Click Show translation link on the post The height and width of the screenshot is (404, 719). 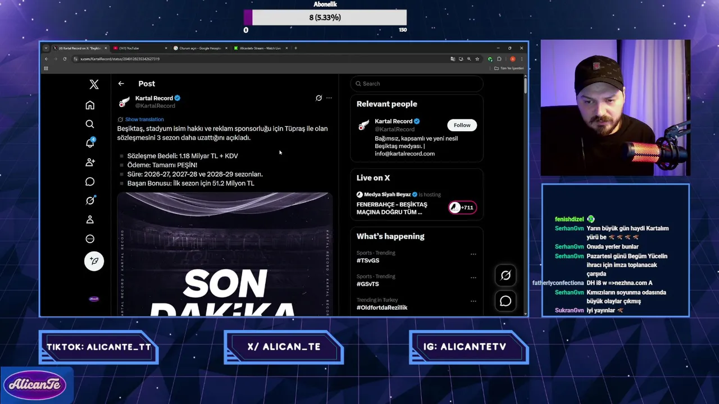pos(144,120)
